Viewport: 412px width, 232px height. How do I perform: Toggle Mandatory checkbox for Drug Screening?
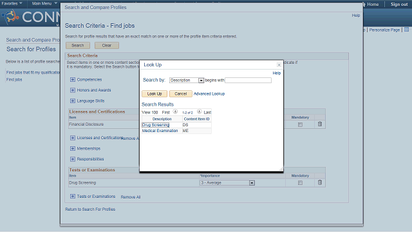(300, 183)
